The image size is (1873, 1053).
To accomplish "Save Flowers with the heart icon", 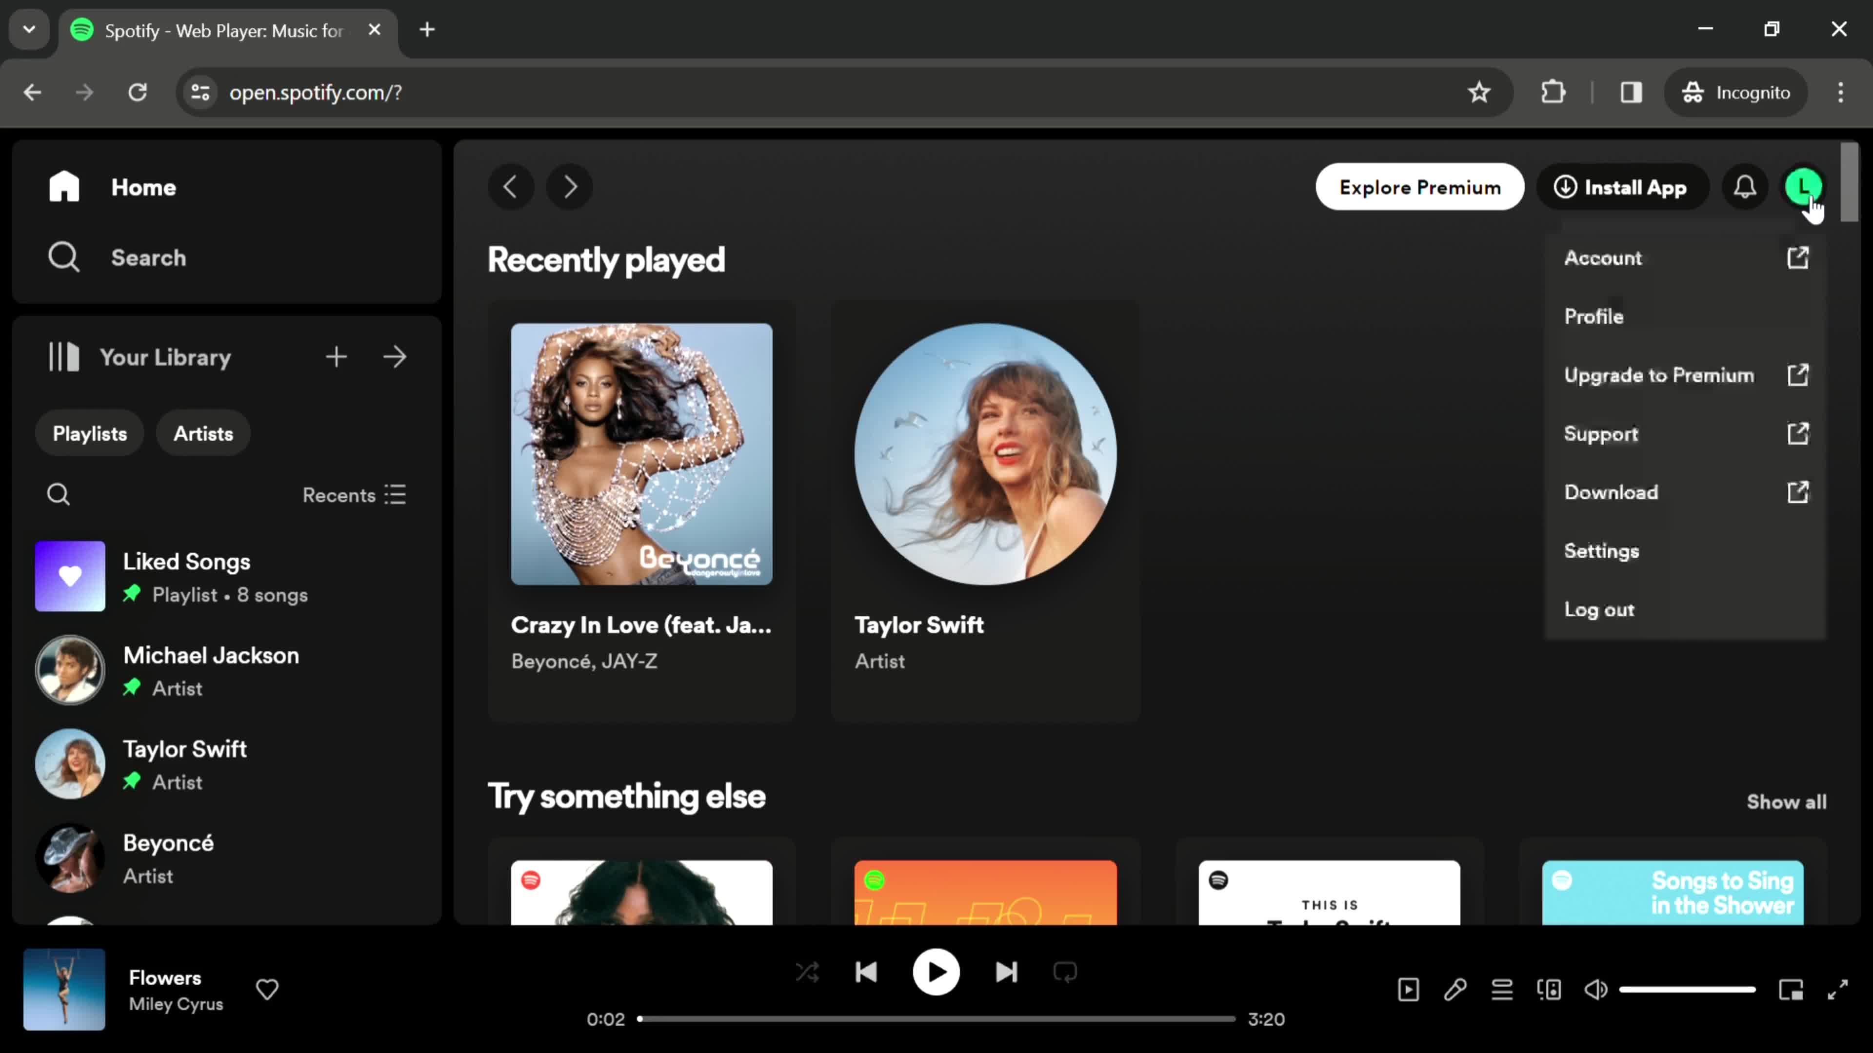I will (267, 989).
